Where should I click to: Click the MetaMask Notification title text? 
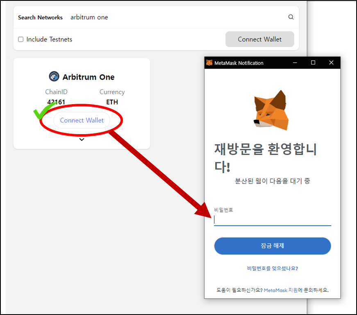(239, 63)
